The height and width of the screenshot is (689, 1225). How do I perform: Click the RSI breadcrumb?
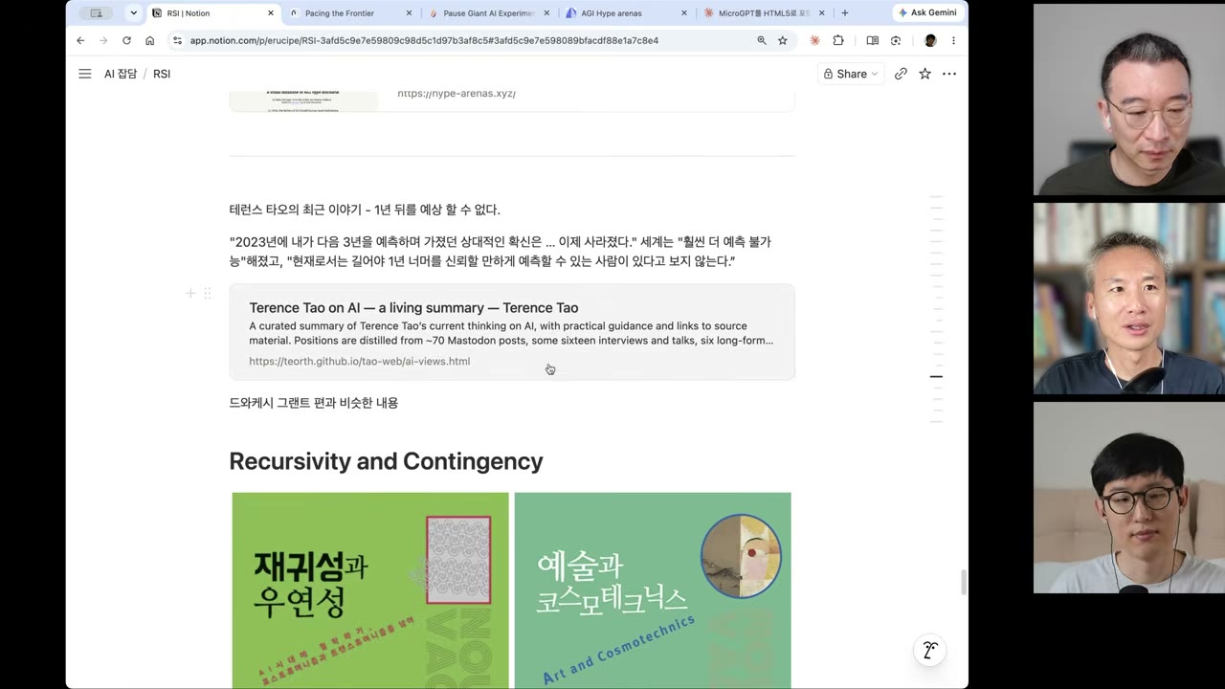click(x=162, y=74)
